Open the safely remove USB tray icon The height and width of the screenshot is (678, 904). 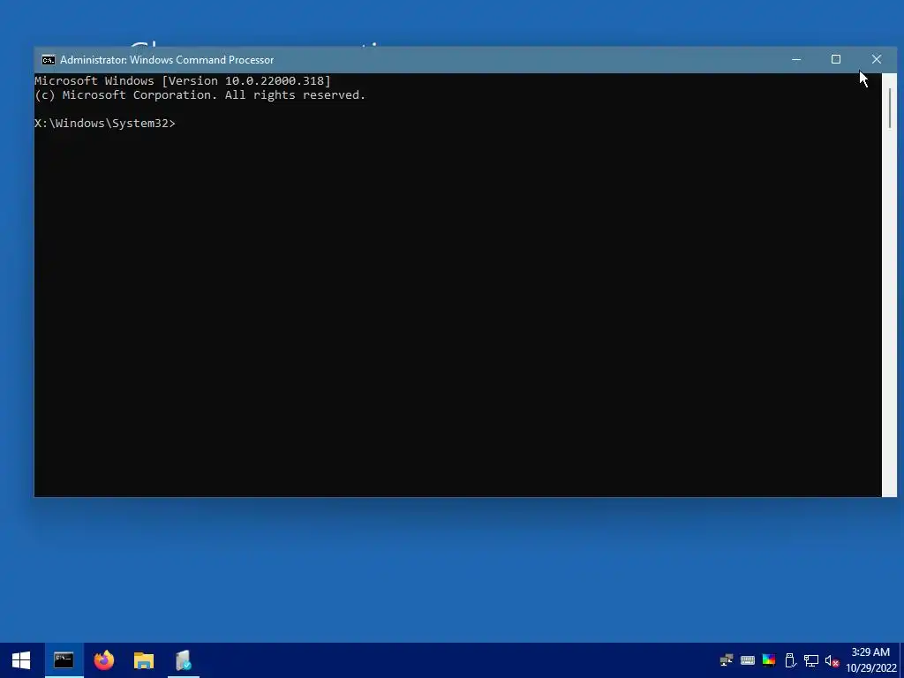(790, 660)
